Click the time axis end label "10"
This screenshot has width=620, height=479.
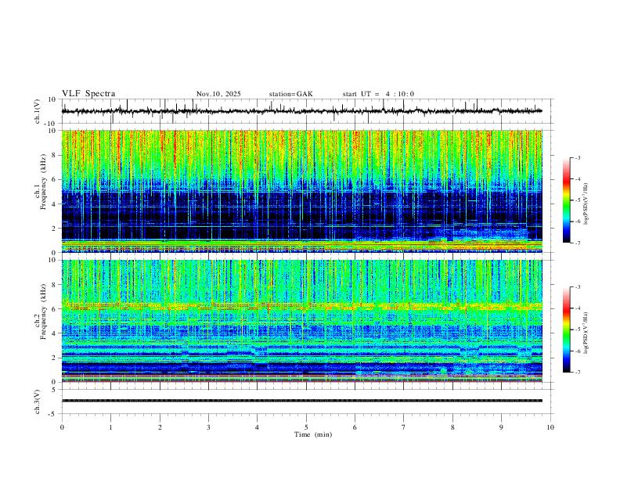550,427
